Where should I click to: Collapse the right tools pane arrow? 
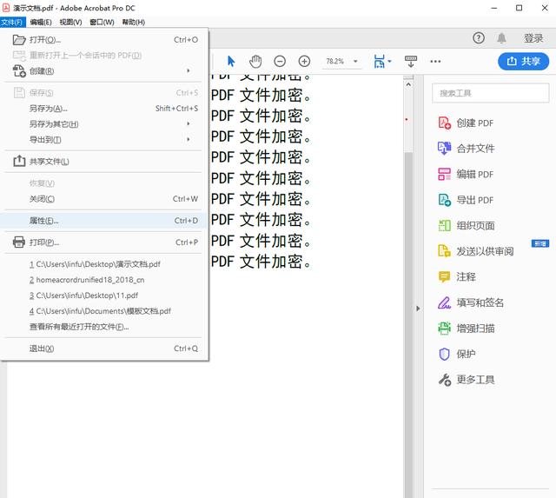tap(418, 309)
